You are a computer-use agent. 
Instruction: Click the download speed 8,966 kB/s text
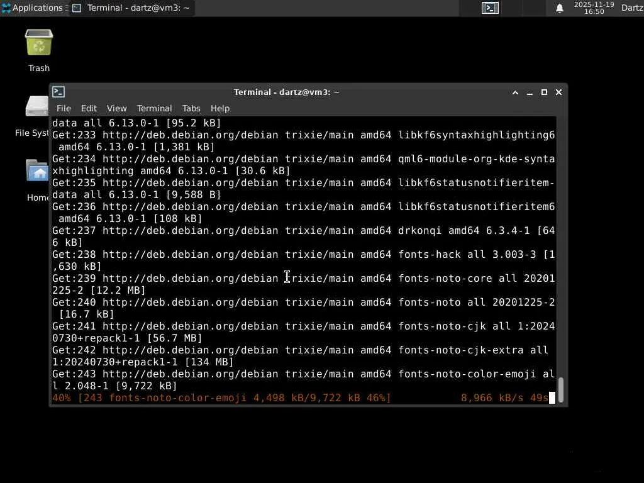492,398
